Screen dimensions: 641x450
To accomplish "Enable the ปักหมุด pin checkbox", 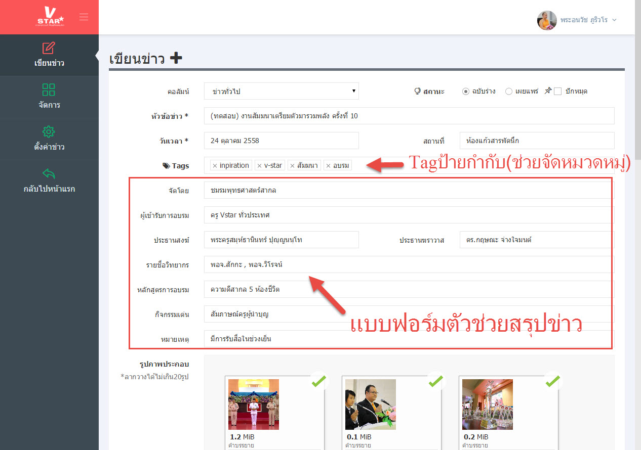I will (557, 92).
